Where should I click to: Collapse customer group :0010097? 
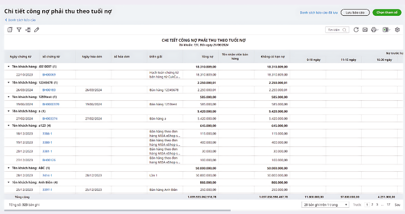8,66
